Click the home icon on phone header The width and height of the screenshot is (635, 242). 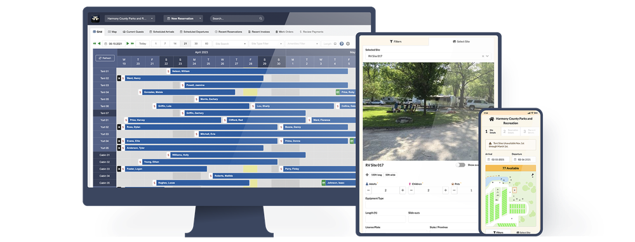(491, 119)
